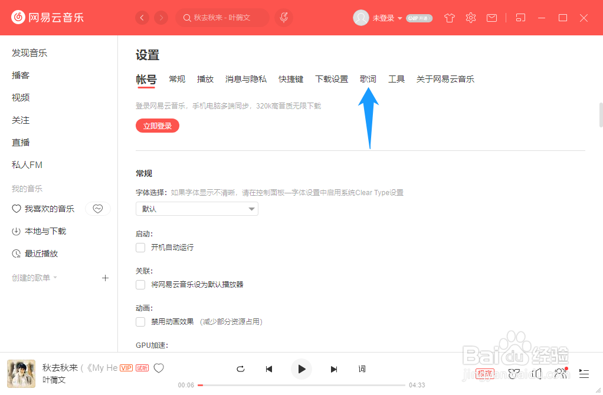The height and width of the screenshot is (395, 603).
Task: Select the 快捷键 tab
Action: tap(291, 79)
